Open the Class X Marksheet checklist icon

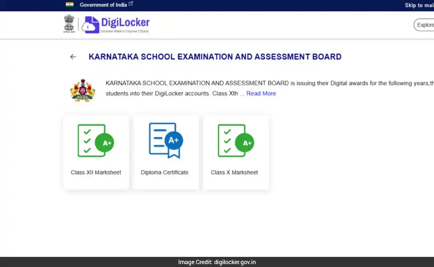[x=235, y=140]
